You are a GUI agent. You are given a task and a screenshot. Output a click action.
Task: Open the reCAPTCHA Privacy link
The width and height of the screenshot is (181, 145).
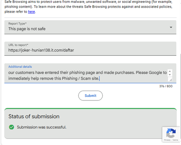167,140
